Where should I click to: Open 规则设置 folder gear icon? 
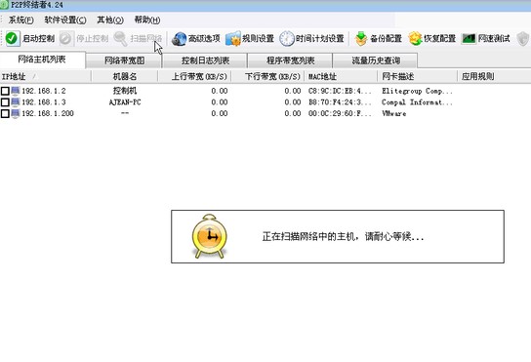[x=233, y=39]
